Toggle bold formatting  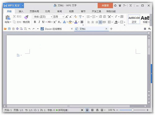35,22
